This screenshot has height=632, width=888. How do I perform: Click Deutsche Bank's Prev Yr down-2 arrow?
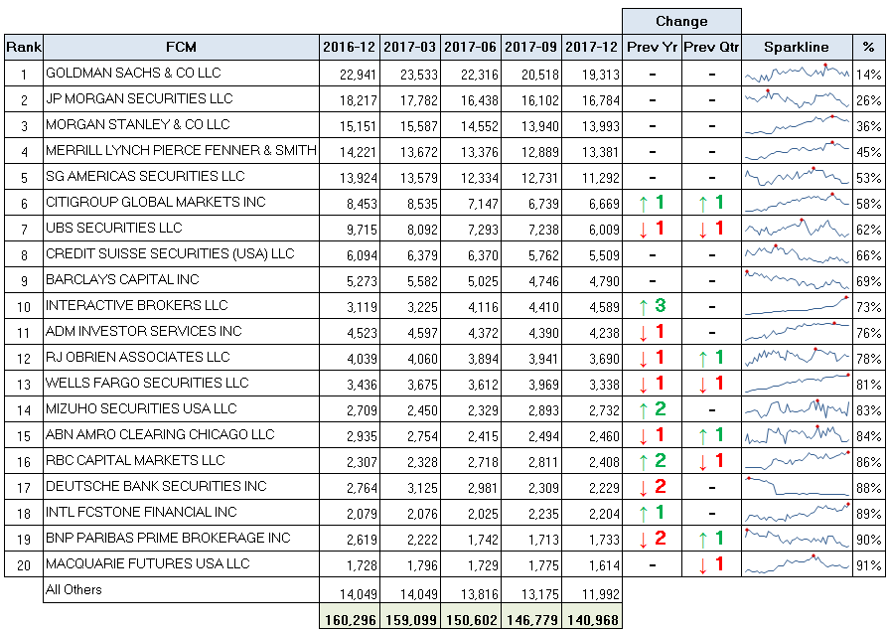652,487
